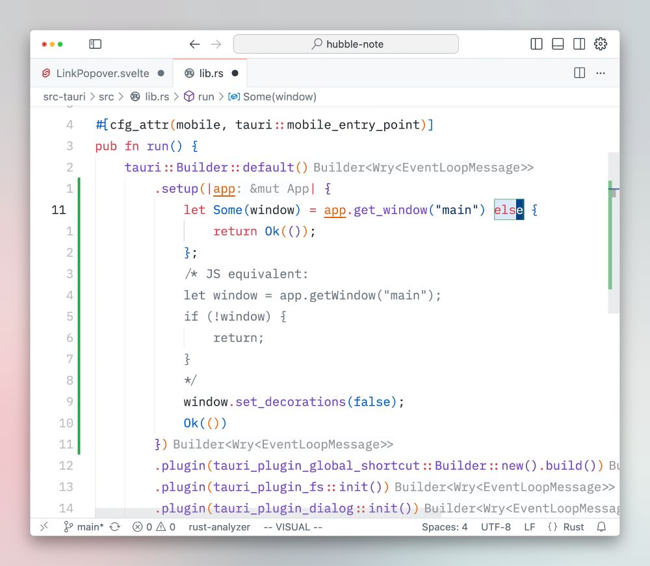Image resolution: width=650 pixels, height=566 pixels.
Task: Click unsaved dot on lib.rs tab
Action: [x=235, y=73]
